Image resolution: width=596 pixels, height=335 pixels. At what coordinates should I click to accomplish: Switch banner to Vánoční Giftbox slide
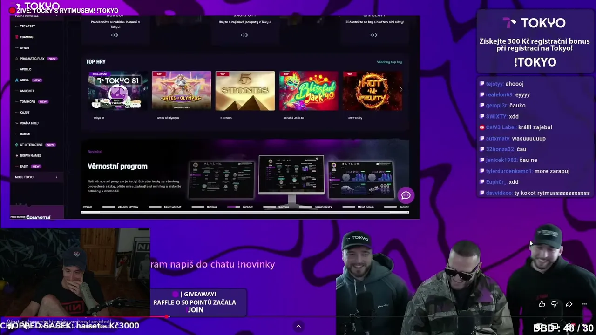(128, 207)
